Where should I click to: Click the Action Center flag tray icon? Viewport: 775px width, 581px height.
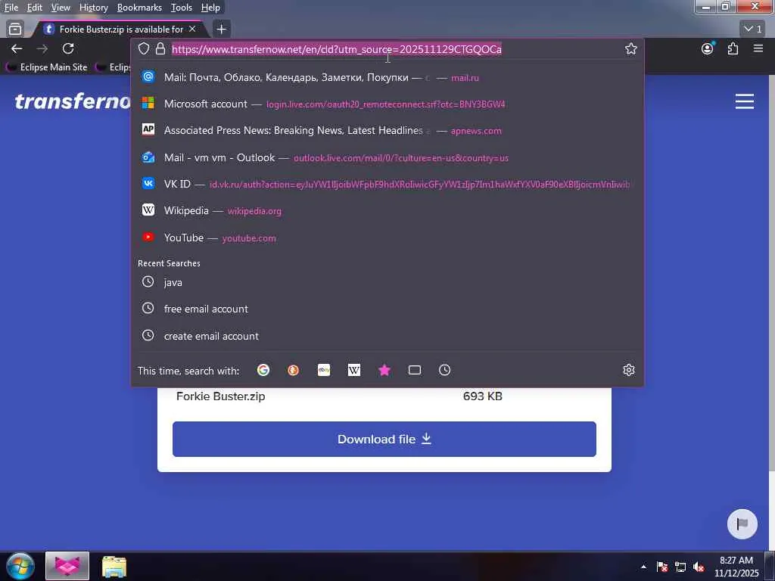[x=662, y=567]
